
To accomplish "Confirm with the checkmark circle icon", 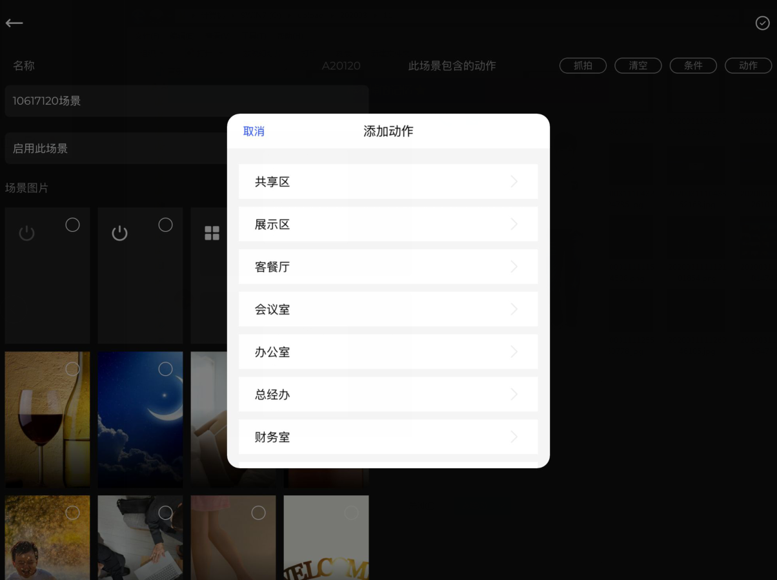I will (762, 23).
